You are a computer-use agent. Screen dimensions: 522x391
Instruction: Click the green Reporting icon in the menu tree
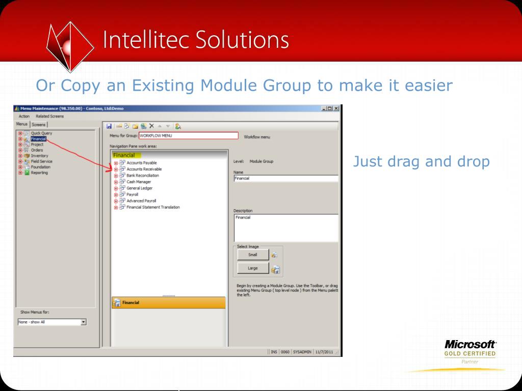pos(27,173)
